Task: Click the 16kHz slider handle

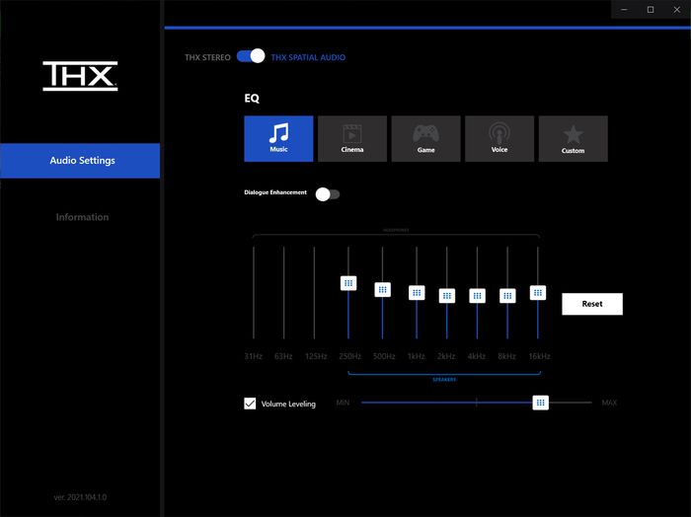Action: [x=538, y=293]
